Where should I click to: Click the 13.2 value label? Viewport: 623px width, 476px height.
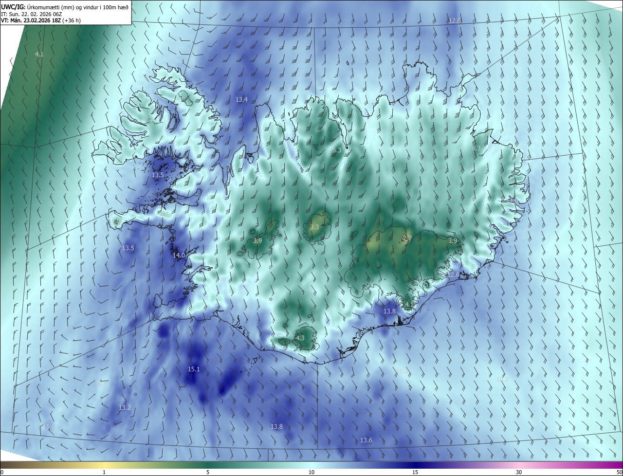[125, 407]
